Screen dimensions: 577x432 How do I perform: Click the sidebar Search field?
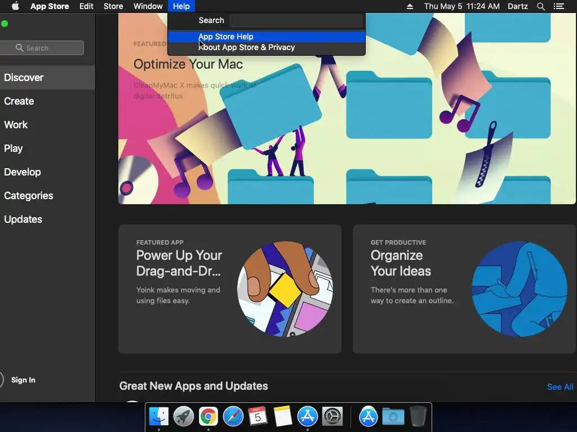tap(42, 48)
